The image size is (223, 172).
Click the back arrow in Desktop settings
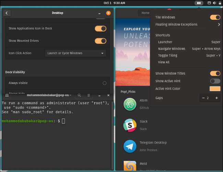tap(7, 13)
